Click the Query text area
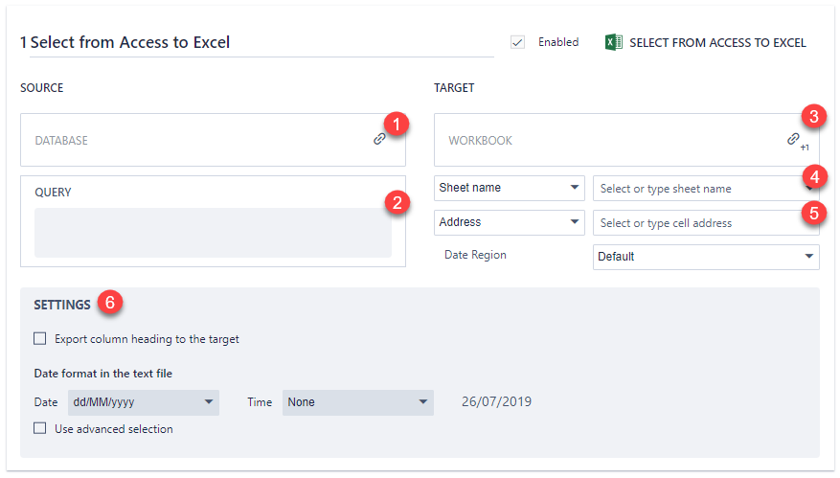This screenshot has width=840, height=478. point(213,234)
